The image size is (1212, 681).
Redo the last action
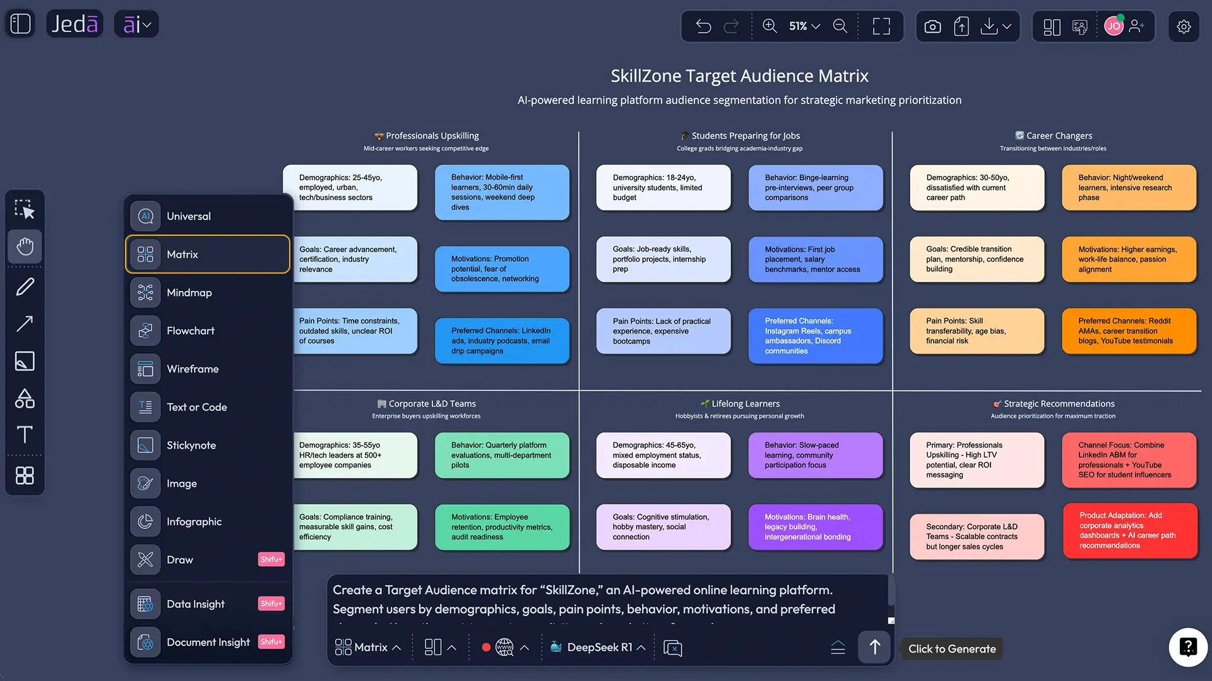click(731, 26)
